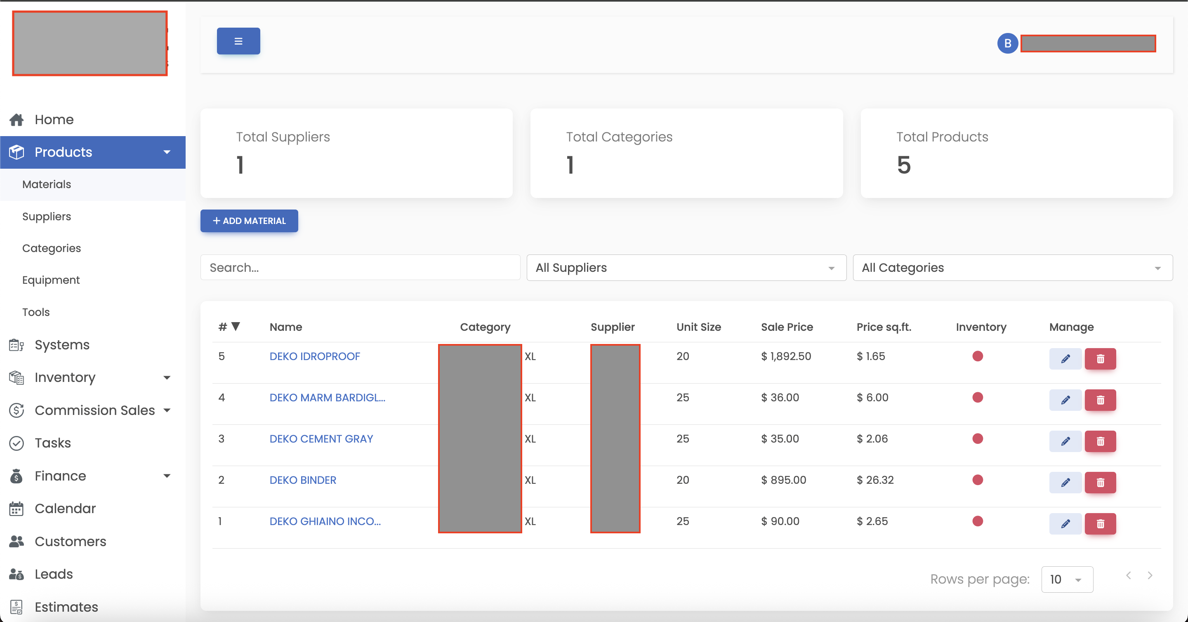This screenshot has width=1188, height=622.
Task: Click the Systems icon in sidebar
Action: pos(16,344)
